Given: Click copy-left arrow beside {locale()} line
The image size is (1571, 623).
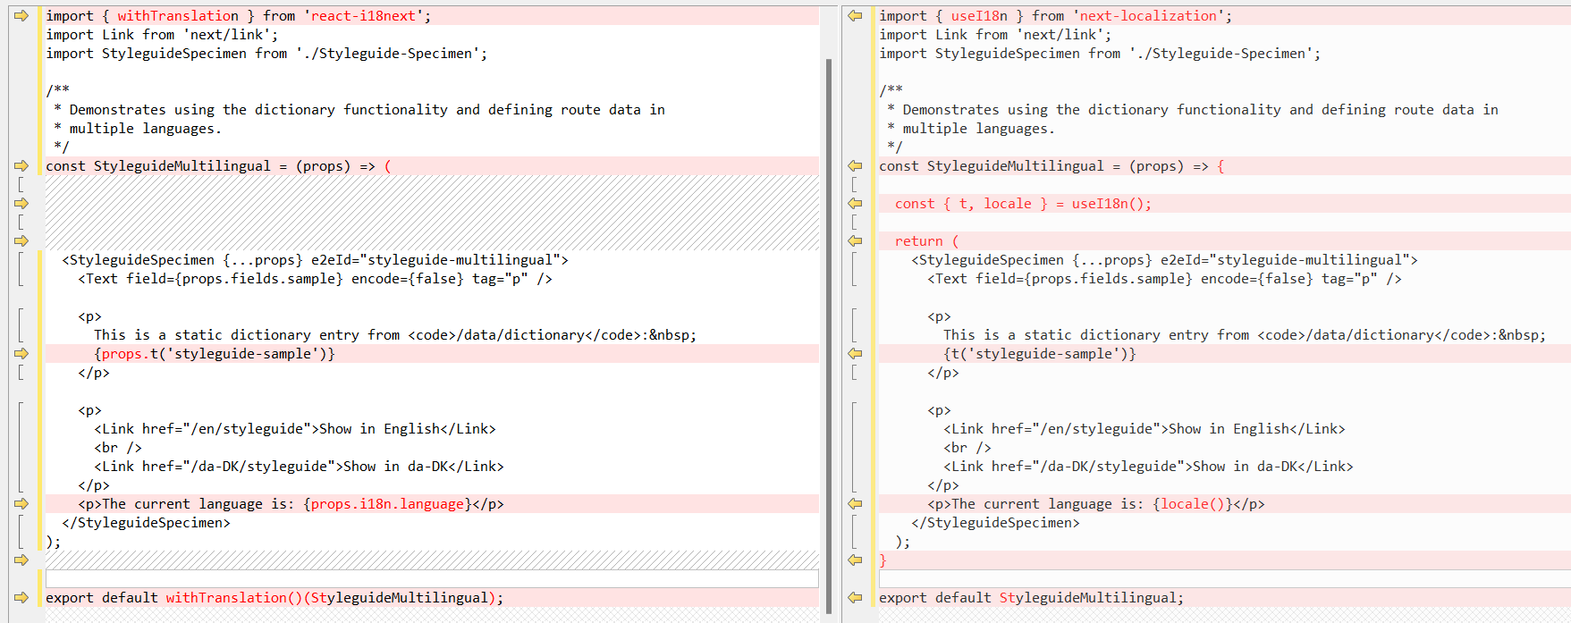Looking at the screenshot, I should (x=855, y=504).
